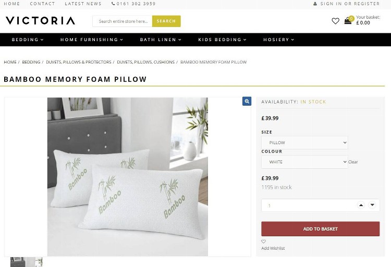
Task: Expand the Home Furnishing menu
Action: click(x=92, y=40)
